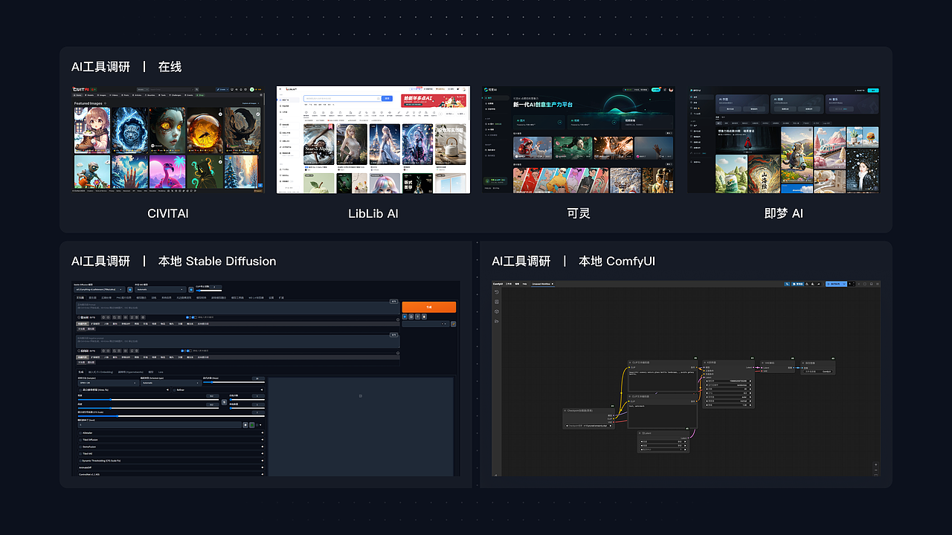Click the CIVITAI logo in screenshot
The image size is (952, 535).
81,89
